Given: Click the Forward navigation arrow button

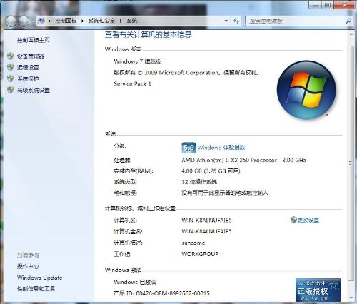Looking at the screenshot, I should [24, 21].
